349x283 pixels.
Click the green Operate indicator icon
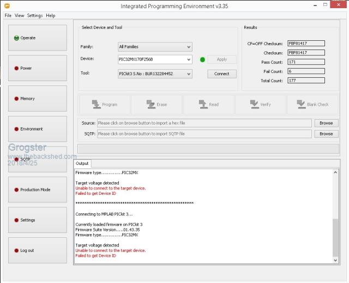(16, 38)
